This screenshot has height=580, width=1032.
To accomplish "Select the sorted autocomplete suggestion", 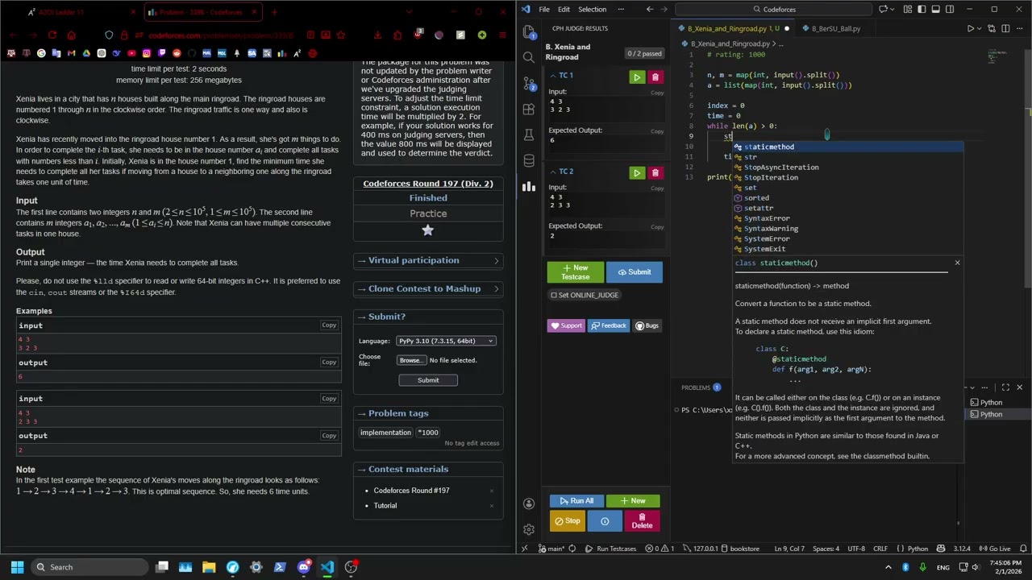I will [x=848, y=198].
